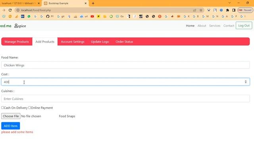The image size is (254, 142).
Task: Click the 'Food Snaps' label
Action: [x=67, y=116]
